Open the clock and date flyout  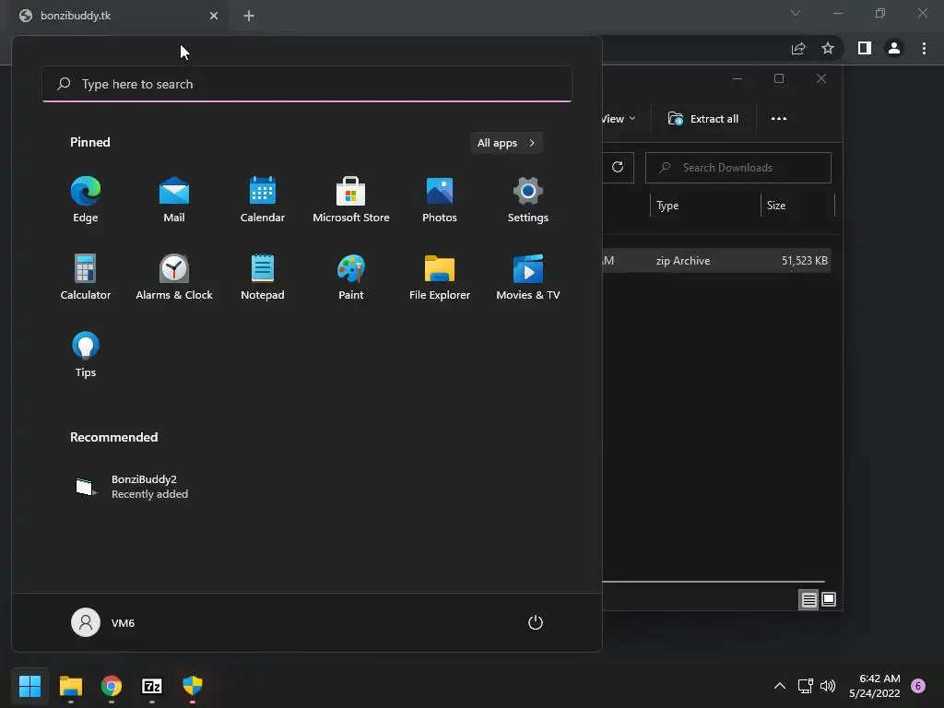coord(875,686)
